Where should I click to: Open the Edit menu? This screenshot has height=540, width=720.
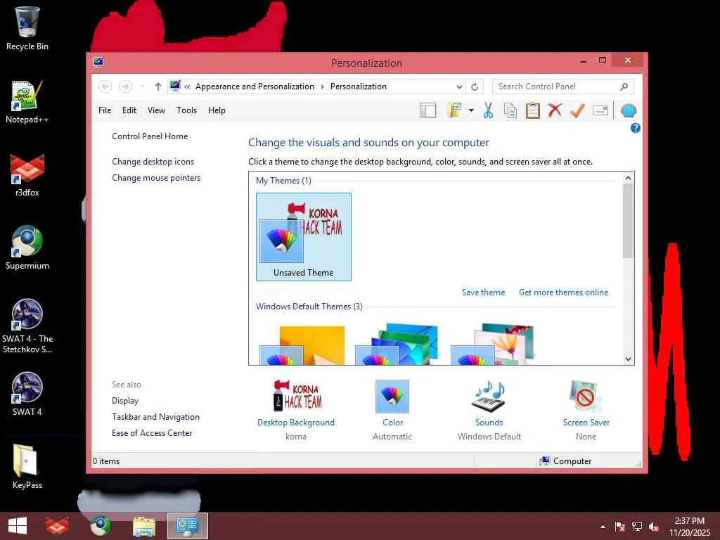(x=129, y=110)
